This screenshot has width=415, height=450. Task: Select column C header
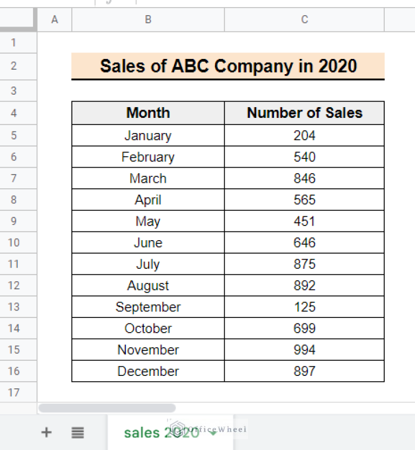click(x=304, y=20)
